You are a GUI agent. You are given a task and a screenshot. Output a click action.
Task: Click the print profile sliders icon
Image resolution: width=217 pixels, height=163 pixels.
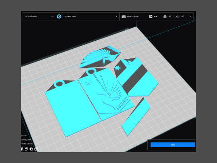coord(123,16)
